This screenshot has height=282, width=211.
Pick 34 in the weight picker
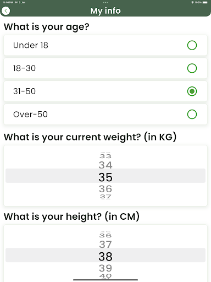click(105, 165)
